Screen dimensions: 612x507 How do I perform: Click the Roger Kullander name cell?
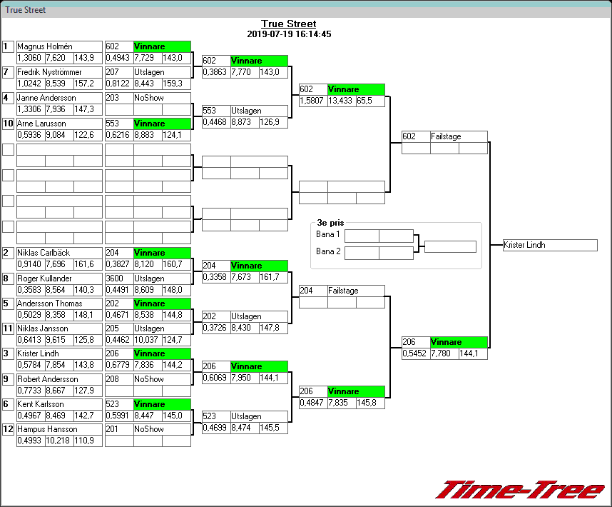click(59, 278)
